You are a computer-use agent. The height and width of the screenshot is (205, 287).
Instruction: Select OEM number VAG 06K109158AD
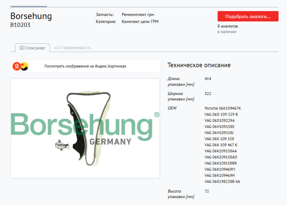click(221, 157)
